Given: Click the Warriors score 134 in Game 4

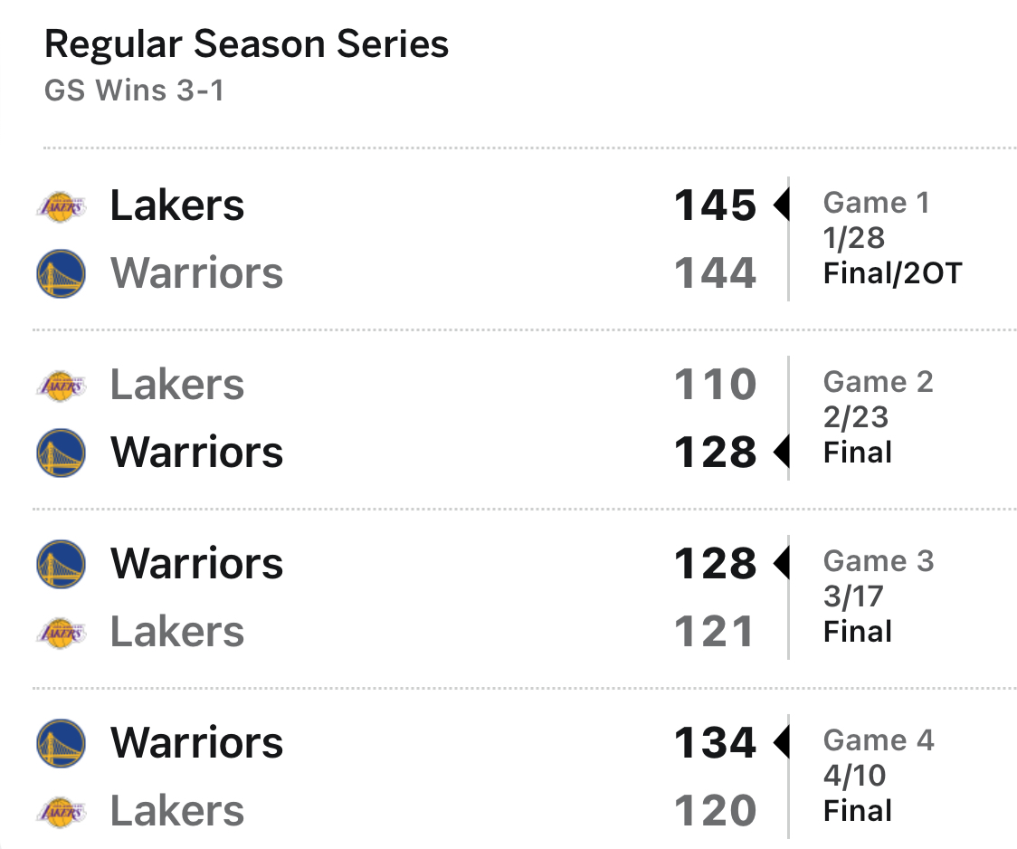Looking at the screenshot, I should click(x=715, y=743).
